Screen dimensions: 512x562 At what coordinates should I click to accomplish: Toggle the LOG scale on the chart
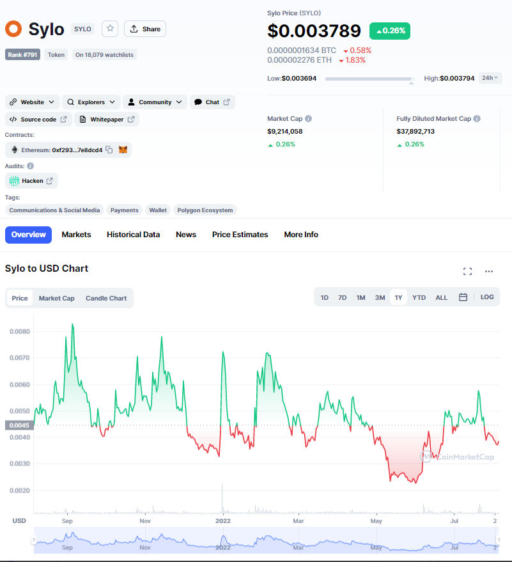[x=487, y=297]
